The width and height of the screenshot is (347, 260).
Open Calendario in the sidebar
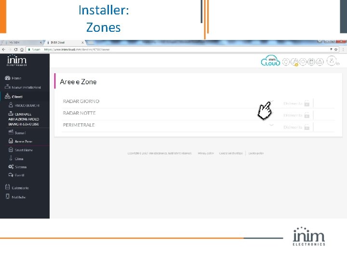coord(20,188)
